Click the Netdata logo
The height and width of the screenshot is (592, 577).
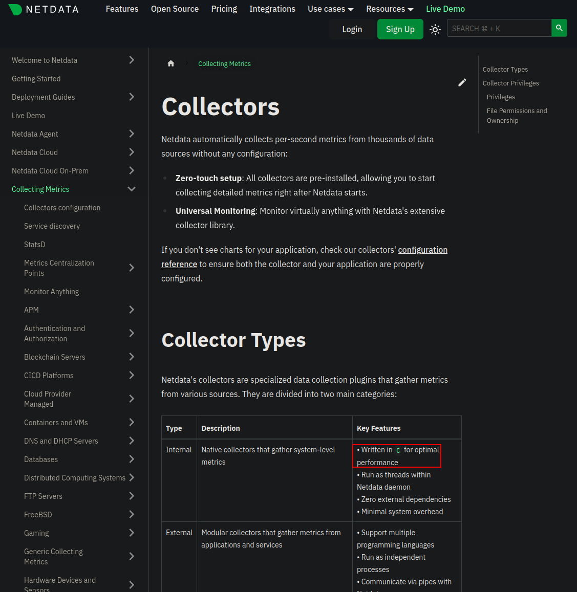44,9
